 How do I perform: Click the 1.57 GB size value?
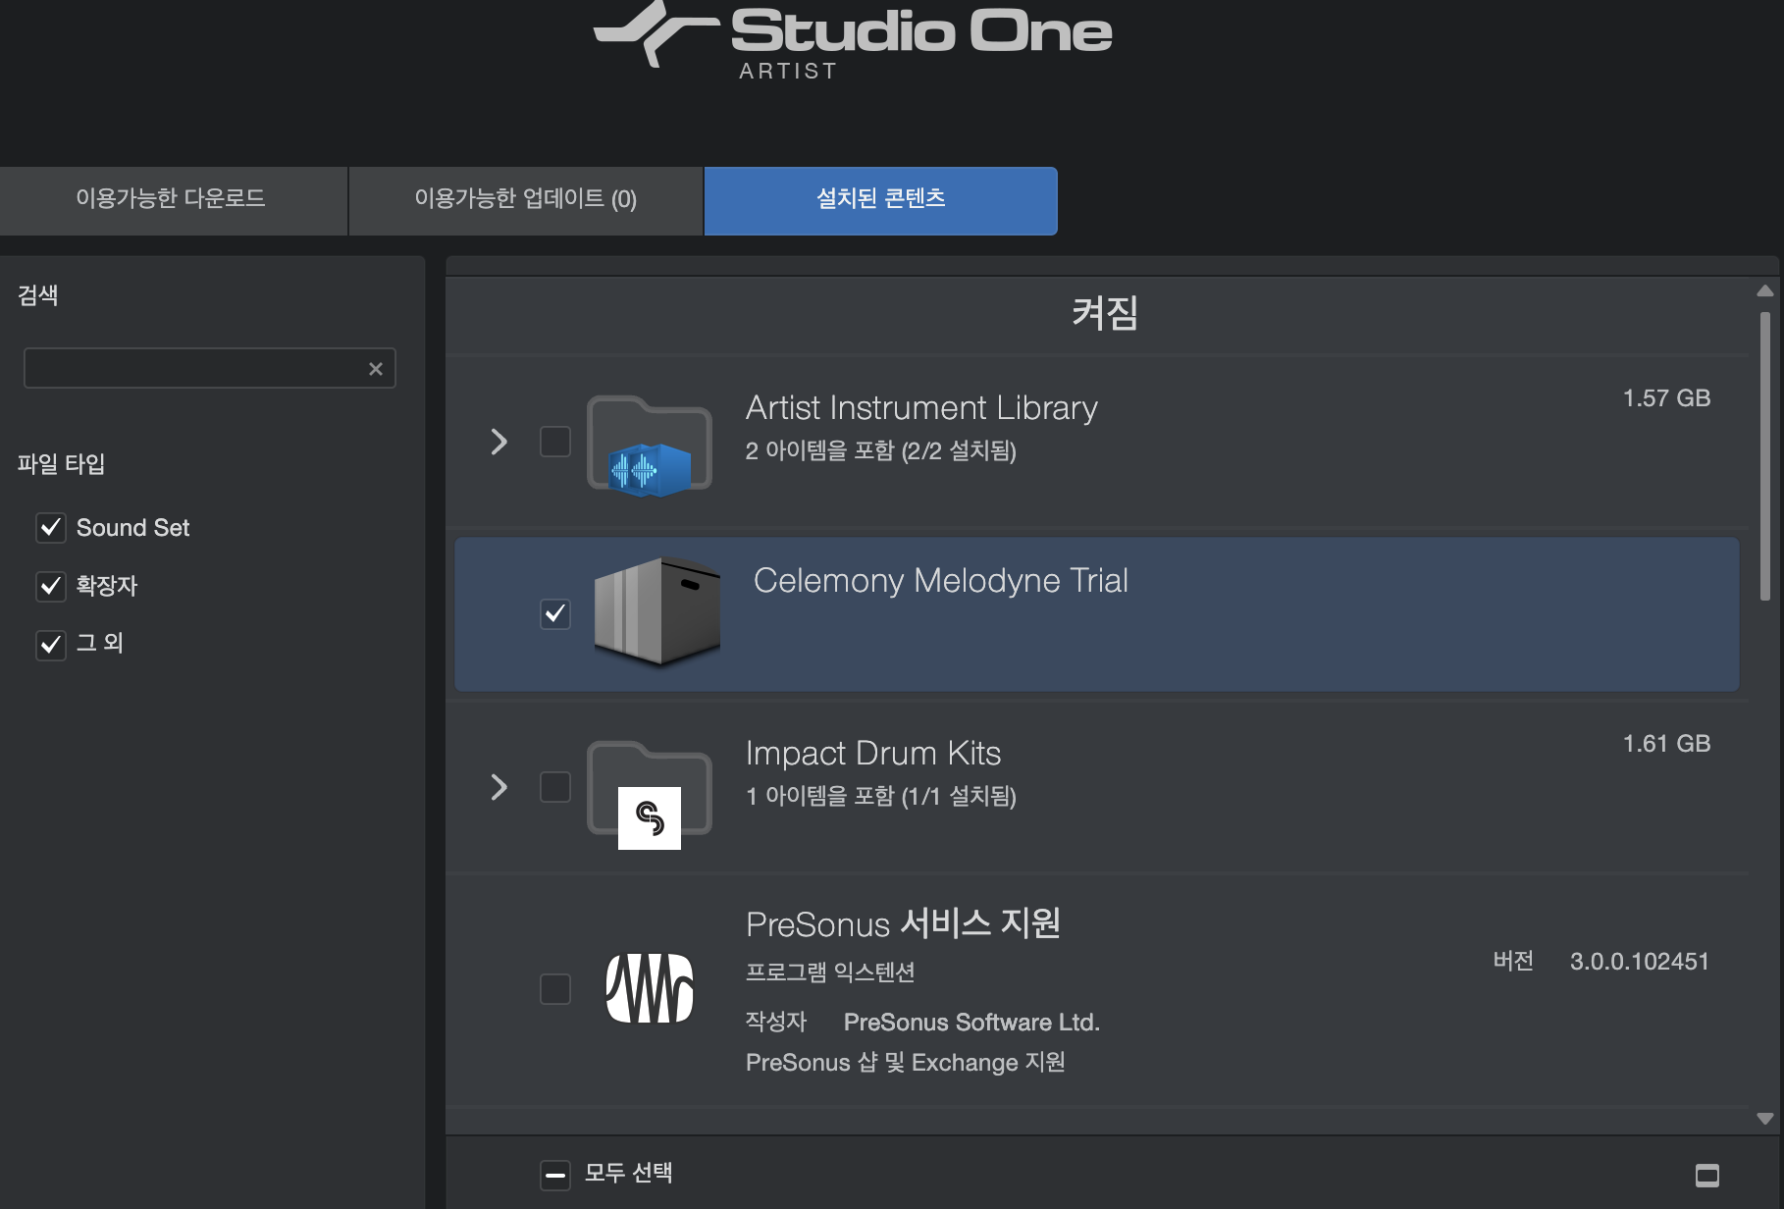tap(1666, 398)
